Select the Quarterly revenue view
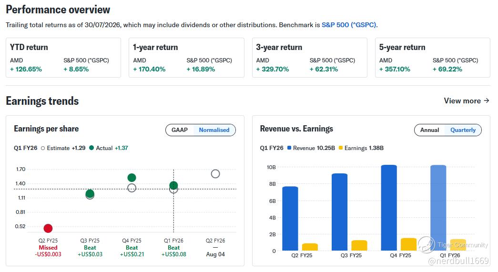This screenshot has width=498, height=272. [x=463, y=130]
